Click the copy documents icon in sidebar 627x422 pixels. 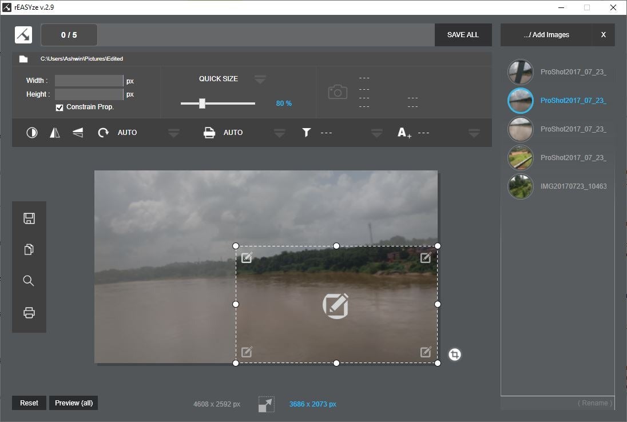point(29,249)
